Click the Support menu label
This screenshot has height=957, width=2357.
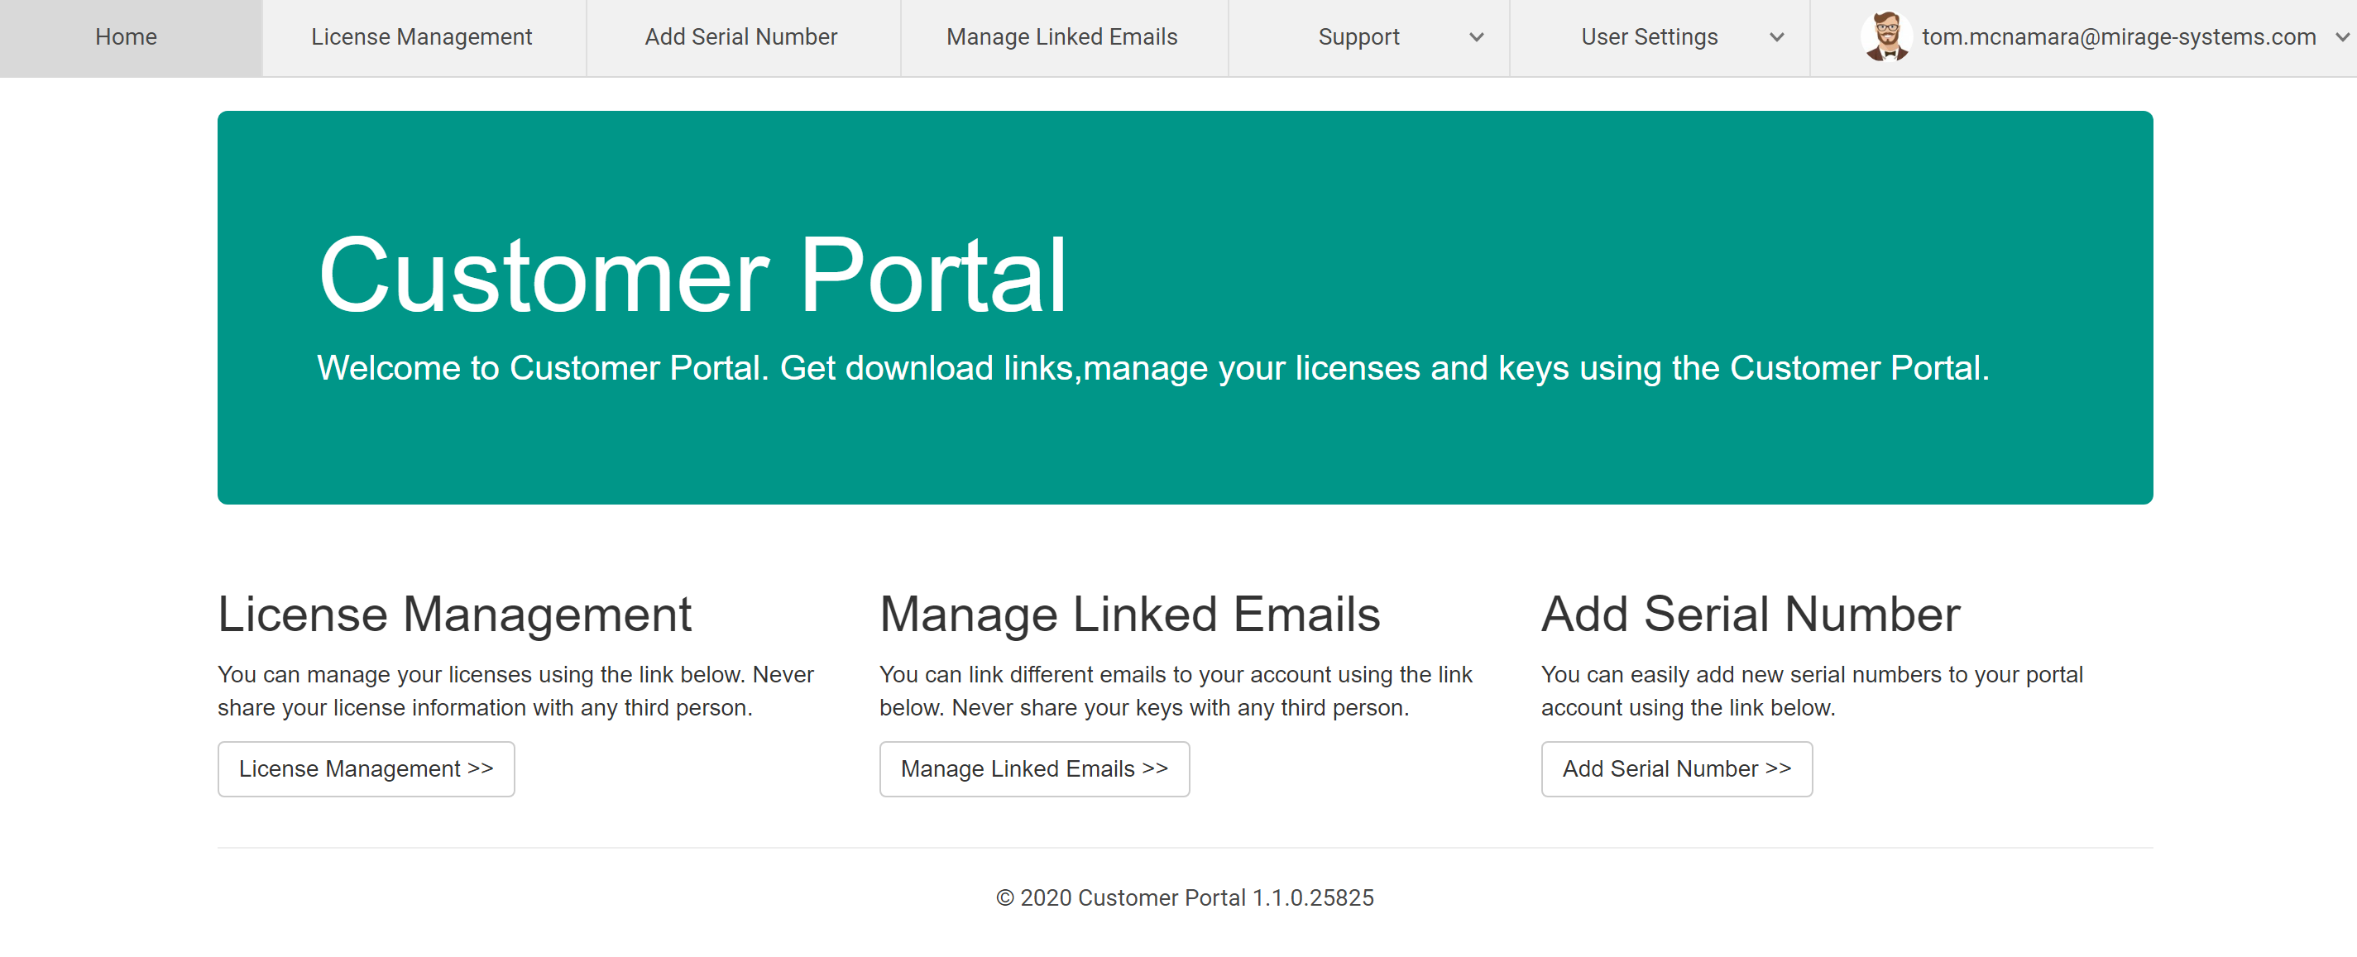(x=1358, y=37)
